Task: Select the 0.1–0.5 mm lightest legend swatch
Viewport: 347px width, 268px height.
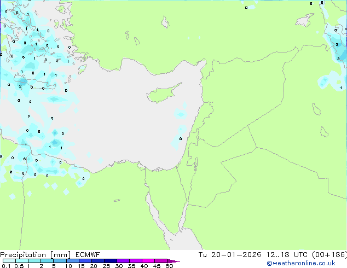Action: click(x=9, y=261)
